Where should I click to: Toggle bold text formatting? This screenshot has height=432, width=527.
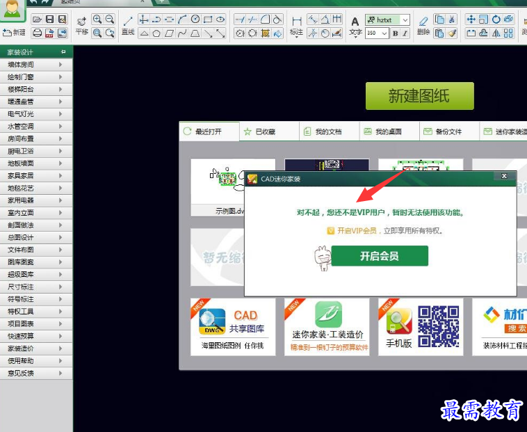point(395,33)
